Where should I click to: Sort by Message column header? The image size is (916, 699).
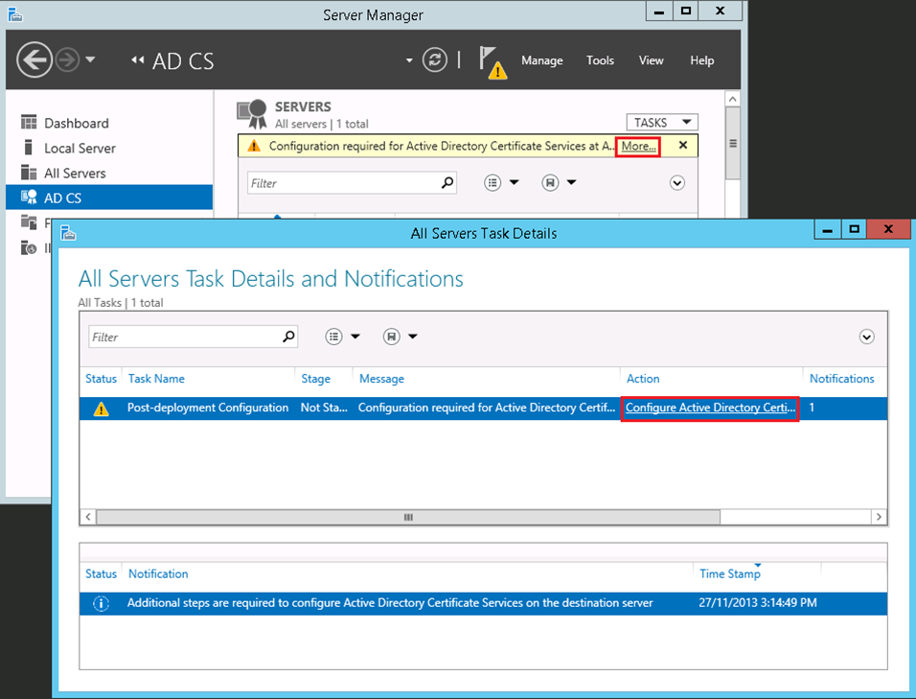(381, 379)
